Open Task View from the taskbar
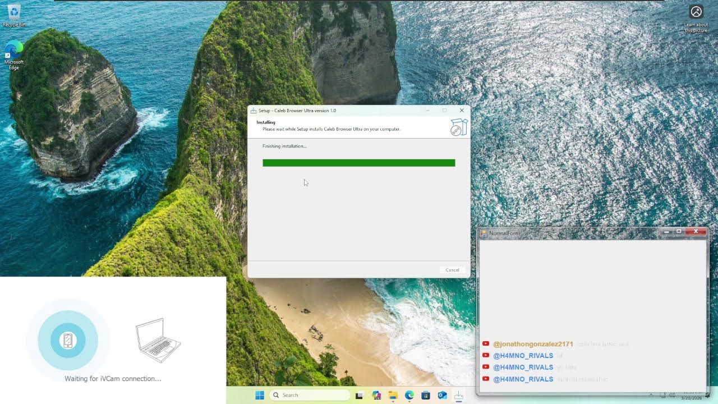 tap(360, 395)
